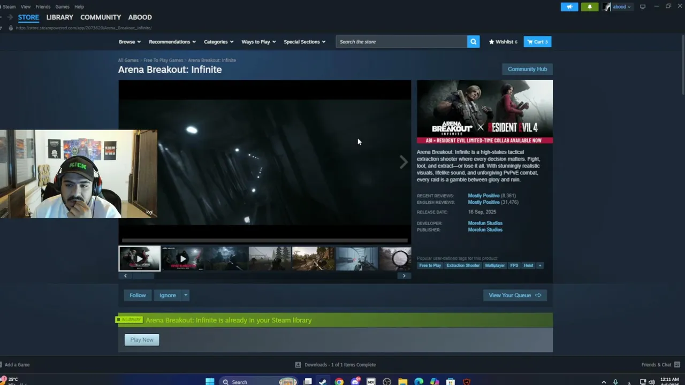685x385 pixels.
Task: Open the Wishlist
Action: point(503,42)
